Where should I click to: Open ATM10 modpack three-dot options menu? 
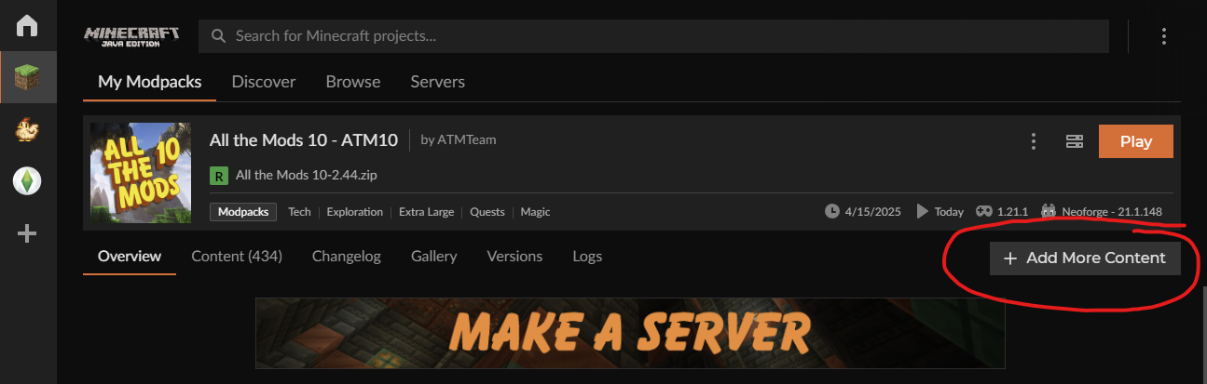tap(1033, 141)
